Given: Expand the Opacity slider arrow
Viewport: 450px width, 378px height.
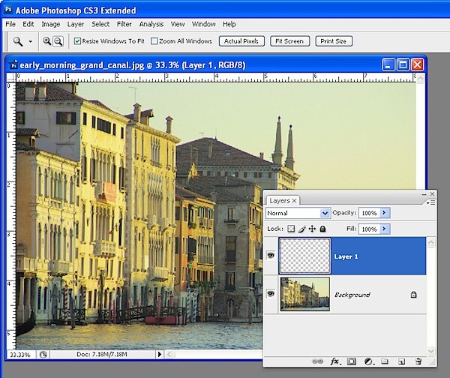Looking at the screenshot, I should point(385,213).
